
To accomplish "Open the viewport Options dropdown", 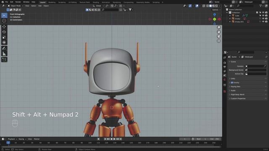I will click(216, 10).
